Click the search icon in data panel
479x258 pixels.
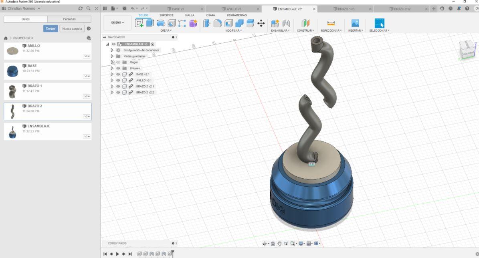(88, 8)
